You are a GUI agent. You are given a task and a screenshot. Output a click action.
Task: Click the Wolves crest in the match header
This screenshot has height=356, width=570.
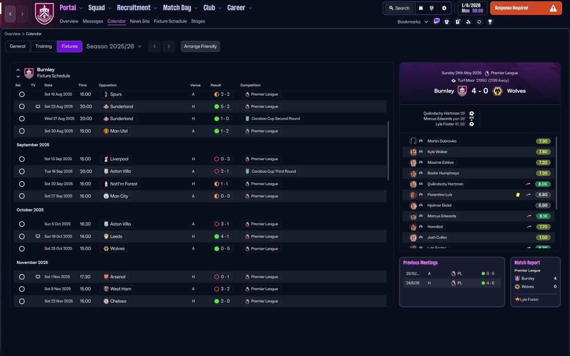click(x=497, y=91)
